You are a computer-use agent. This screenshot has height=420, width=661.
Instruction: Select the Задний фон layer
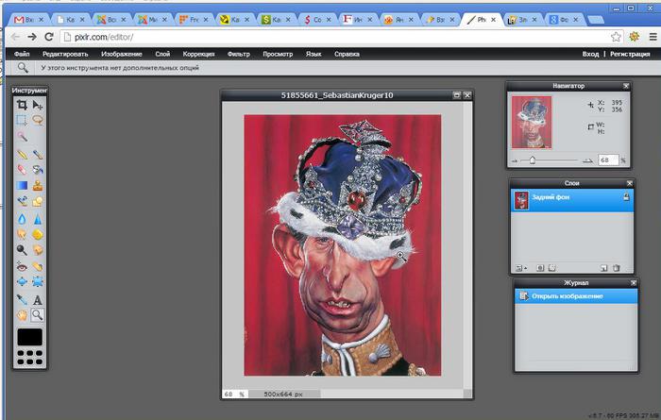[572, 200]
